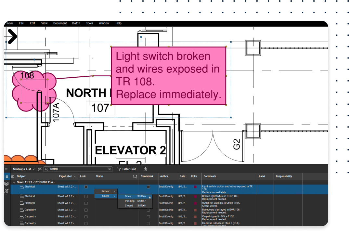This screenshot has height=232, width=349.
Task: Open the Revu menu
Action: pyautogui.click(x=10, y=23)
